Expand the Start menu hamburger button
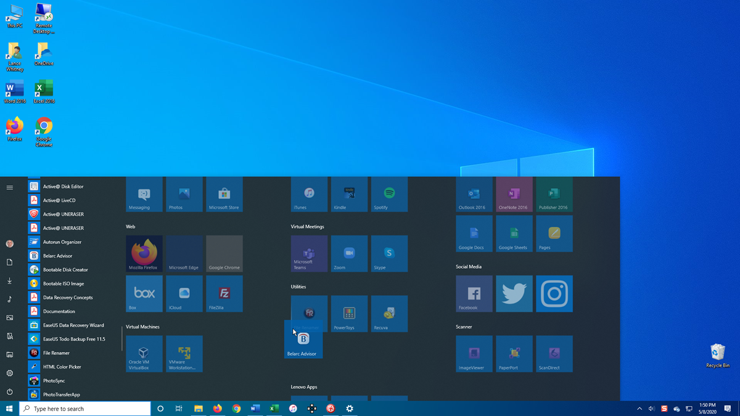 click(x=9, y=187)
